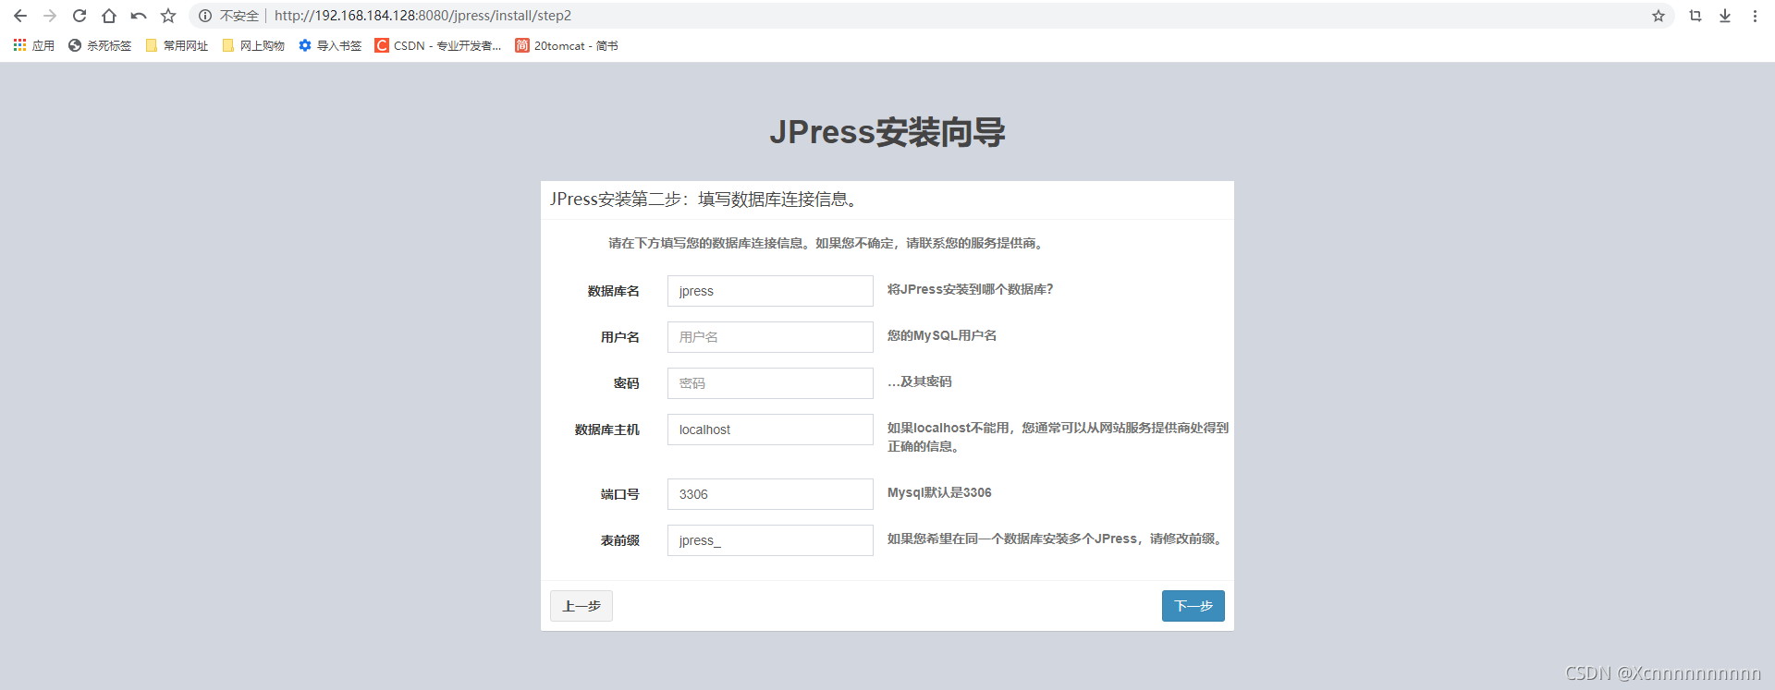Open the browser three-dot menu
The height and width of the screenshot is (690, 1775).
pyautogui.click(x=1755, y=16)
